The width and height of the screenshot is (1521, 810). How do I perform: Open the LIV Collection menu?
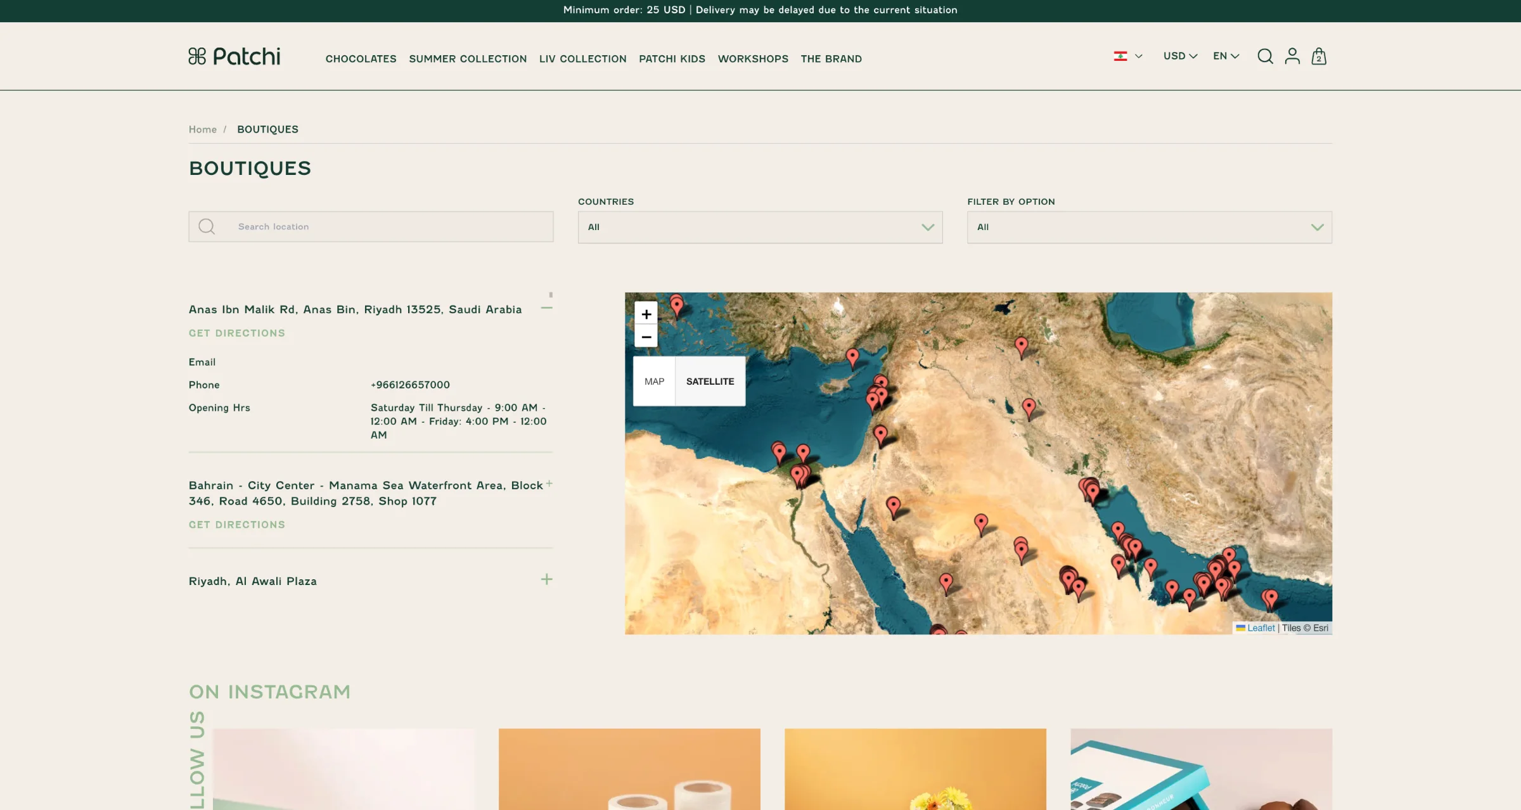pyautogui.click(x=582, y=59)
